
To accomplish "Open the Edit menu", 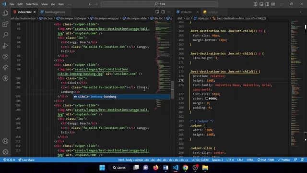I will tap(20, 4).
